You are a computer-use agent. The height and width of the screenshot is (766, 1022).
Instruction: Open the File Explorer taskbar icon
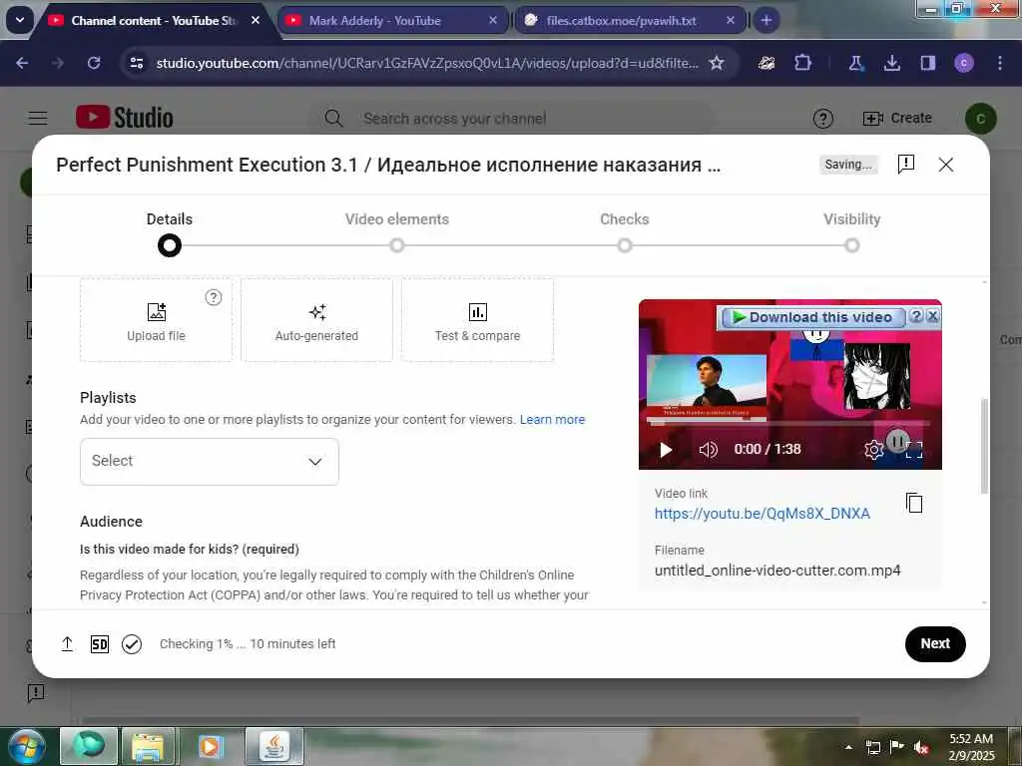click(x=148, y=746)
